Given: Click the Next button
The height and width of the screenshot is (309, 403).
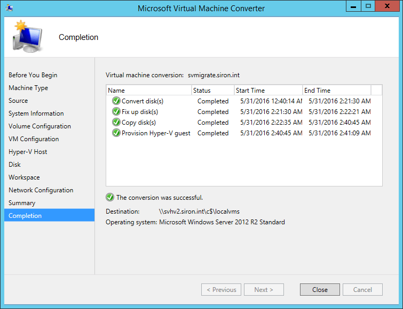Looking at the screenshot, I should (264, 289).
